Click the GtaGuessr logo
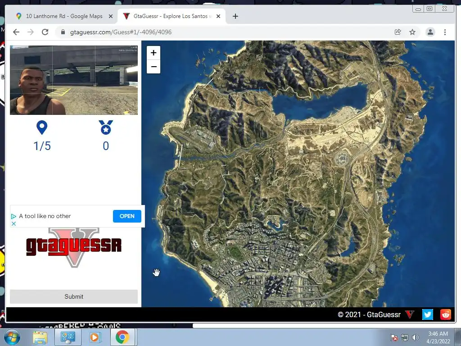 (x=74, y=247)
